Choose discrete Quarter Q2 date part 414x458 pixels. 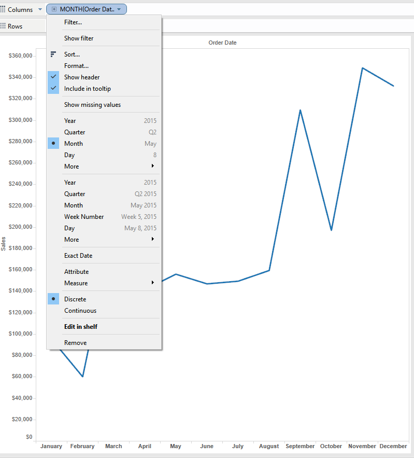pos(104,132)
